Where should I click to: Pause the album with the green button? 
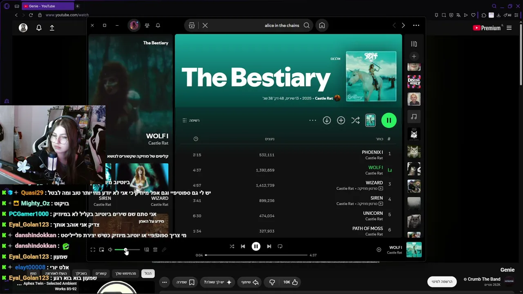click(x=389, y=120)
